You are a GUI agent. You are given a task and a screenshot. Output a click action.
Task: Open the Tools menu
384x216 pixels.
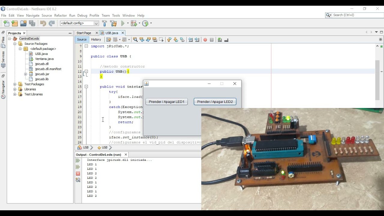click(116, 15)
